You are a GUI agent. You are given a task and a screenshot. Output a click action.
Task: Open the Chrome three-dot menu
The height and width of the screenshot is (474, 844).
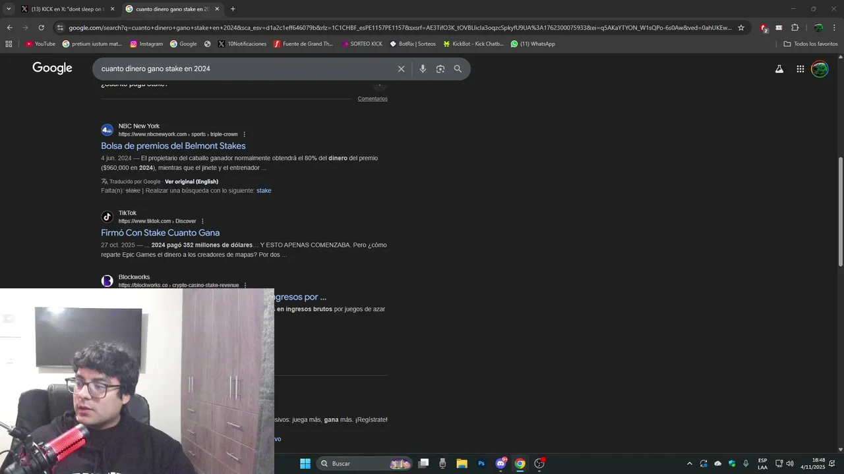835,28
